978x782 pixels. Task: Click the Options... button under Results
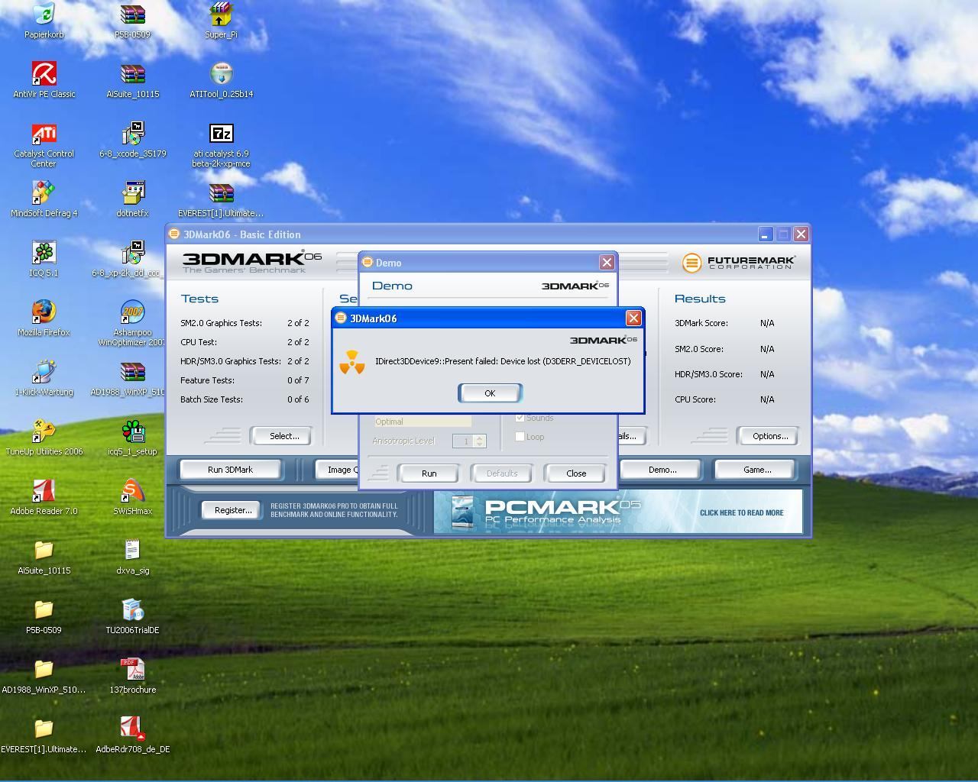click(x=770, y=436)
